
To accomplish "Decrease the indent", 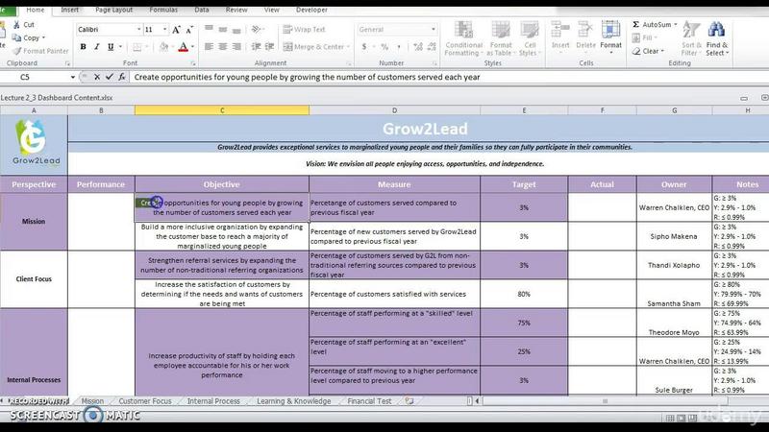I will (x=256, y=46).
